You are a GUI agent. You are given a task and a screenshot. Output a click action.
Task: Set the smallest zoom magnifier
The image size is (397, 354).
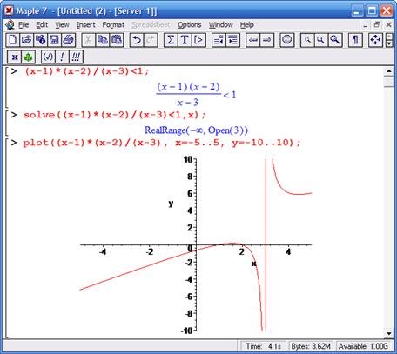coord(307,40)
